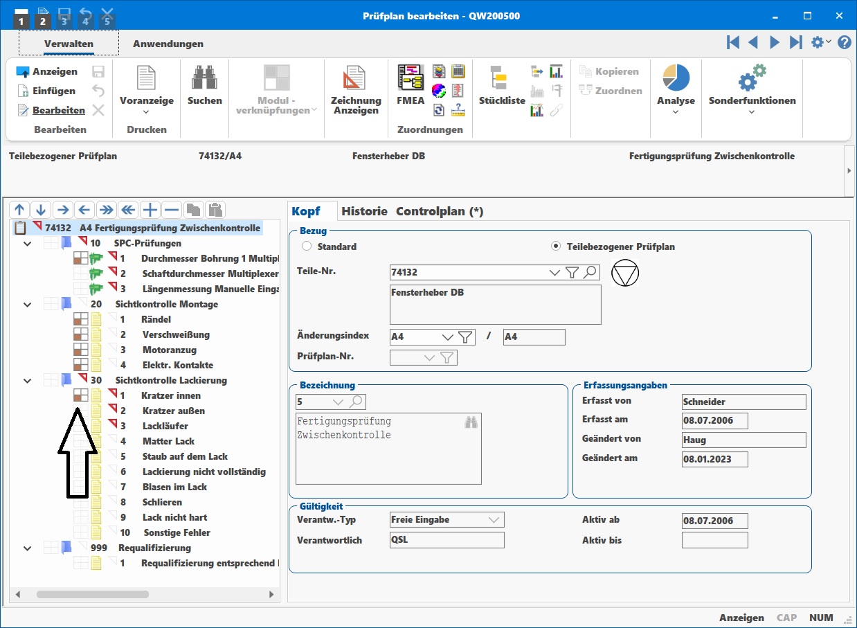Click the magnifier next to Teile-Nr. field
Viewport: 857px width, 628px height.
[x=590, y=273]
